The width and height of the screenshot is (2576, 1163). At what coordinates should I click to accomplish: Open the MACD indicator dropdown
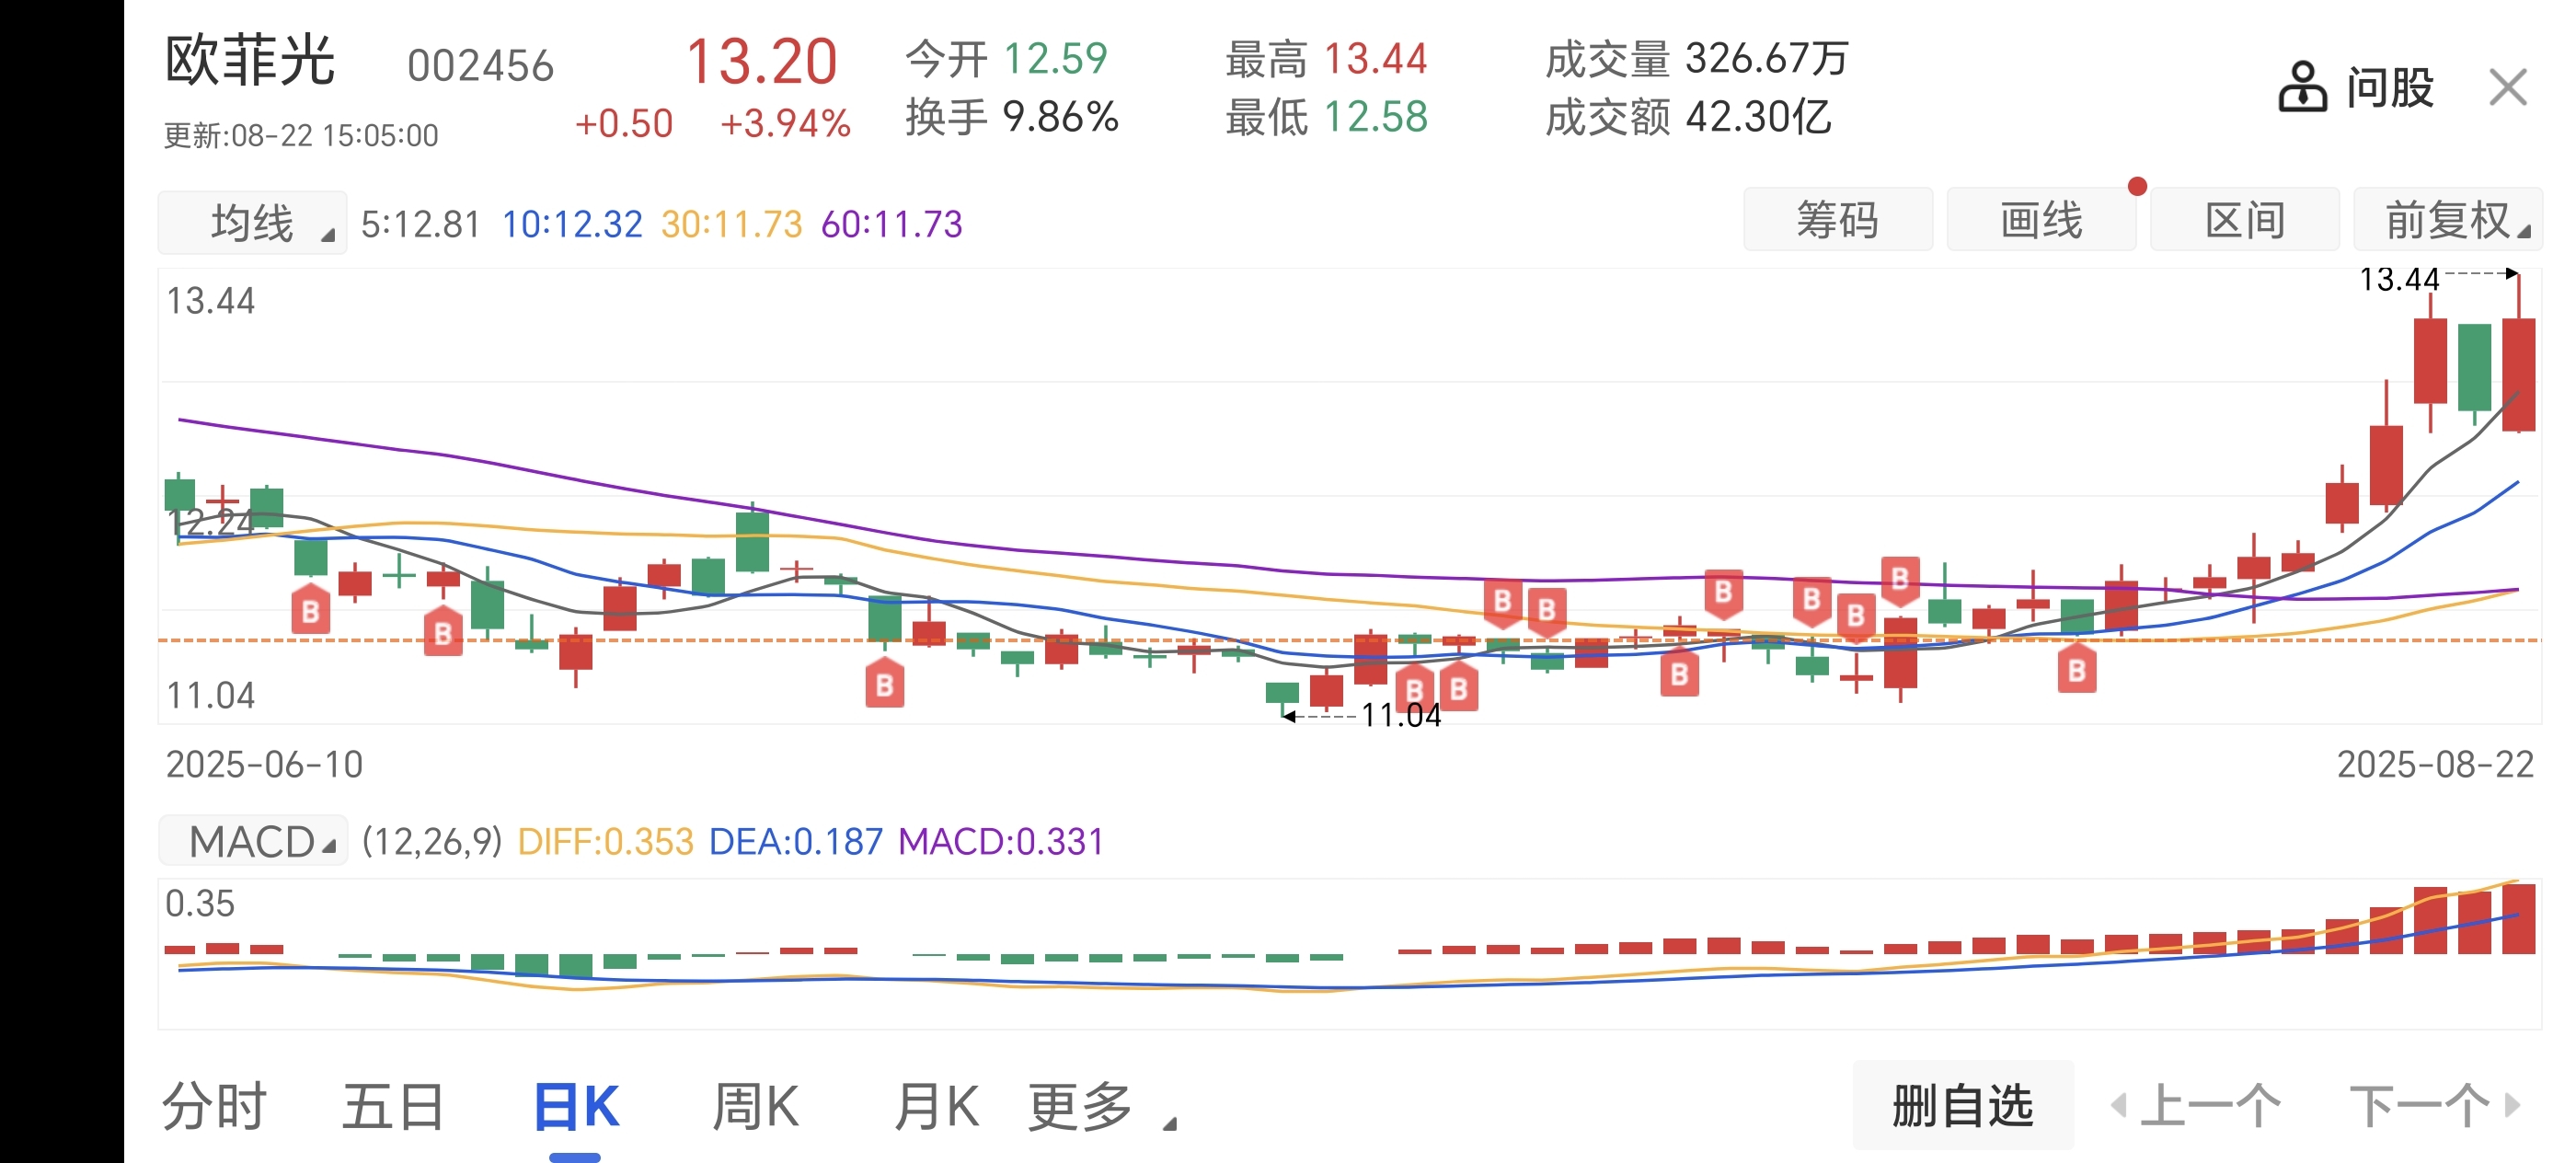click(253, 841)
